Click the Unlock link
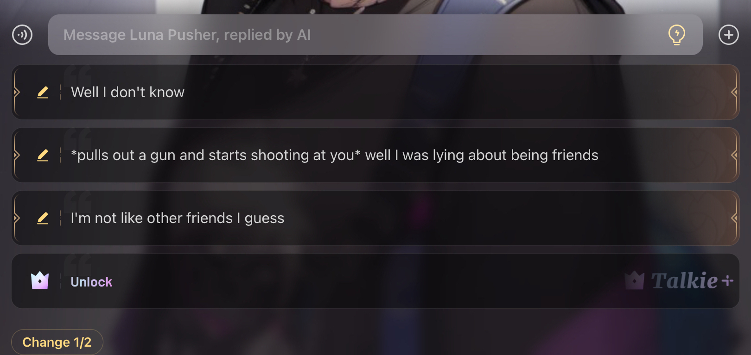751x355 pixels. (x=91, y=282)
